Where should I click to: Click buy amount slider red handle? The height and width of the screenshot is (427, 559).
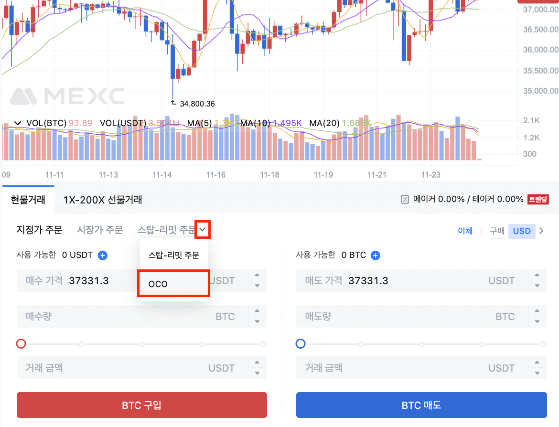tap(21, 344)
